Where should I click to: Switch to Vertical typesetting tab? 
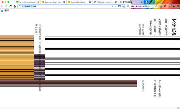coord(26,2)
